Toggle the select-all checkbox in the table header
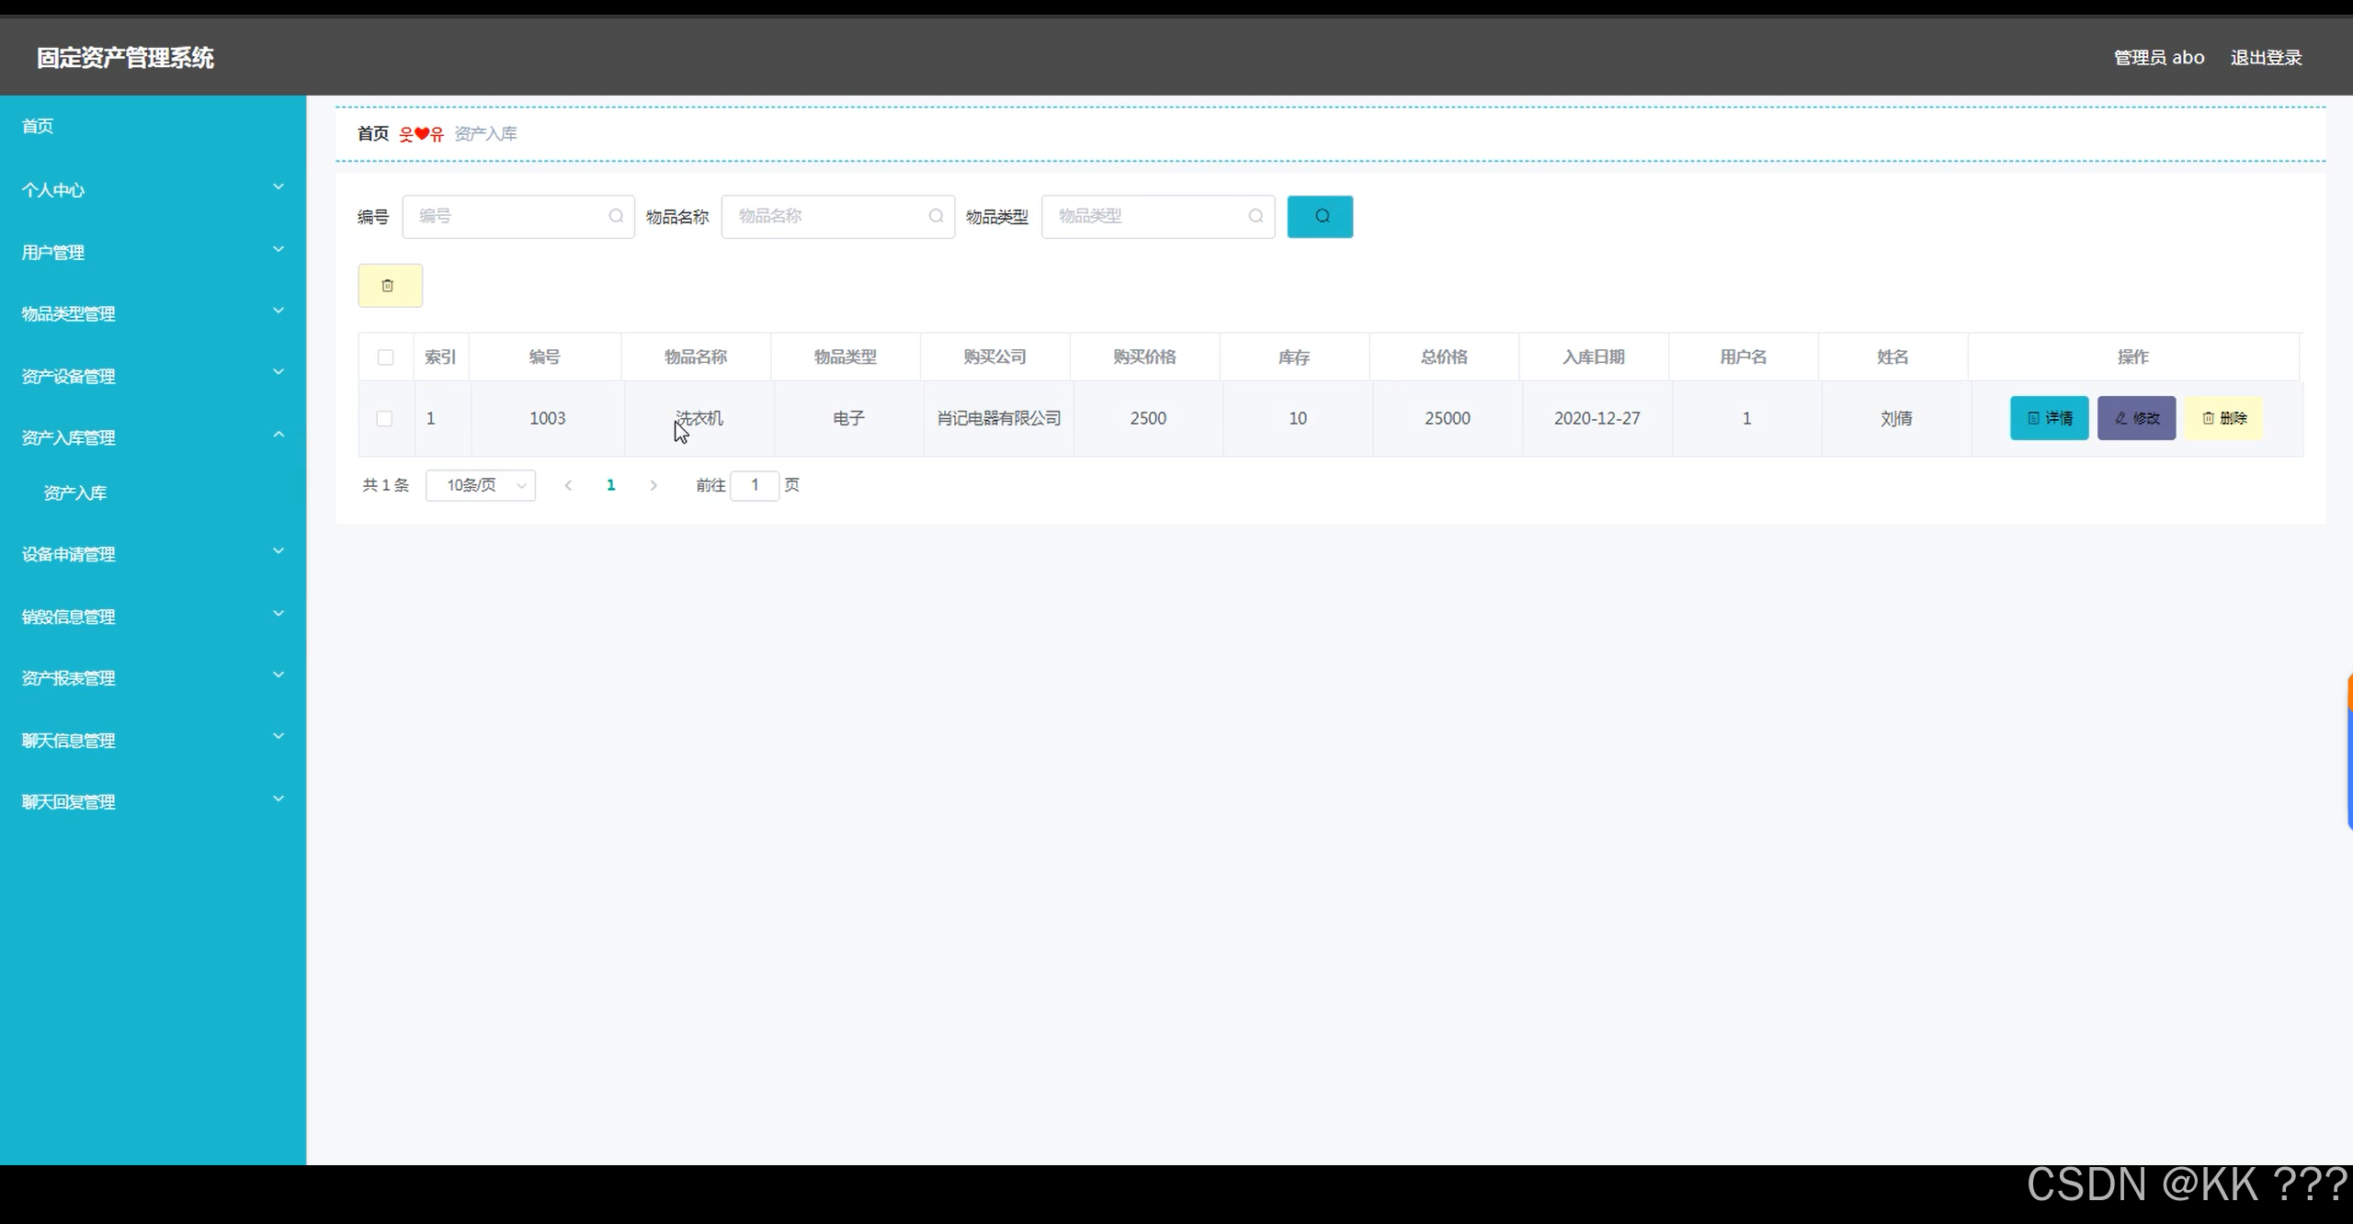This screenshot has height=1224, width=2353. coord(385,357)
